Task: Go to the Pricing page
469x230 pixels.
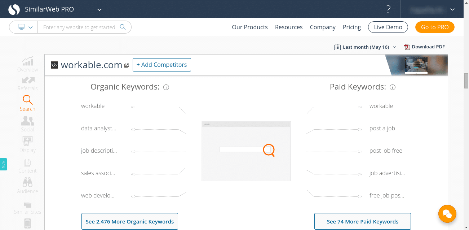Action: tap(352, 27)
